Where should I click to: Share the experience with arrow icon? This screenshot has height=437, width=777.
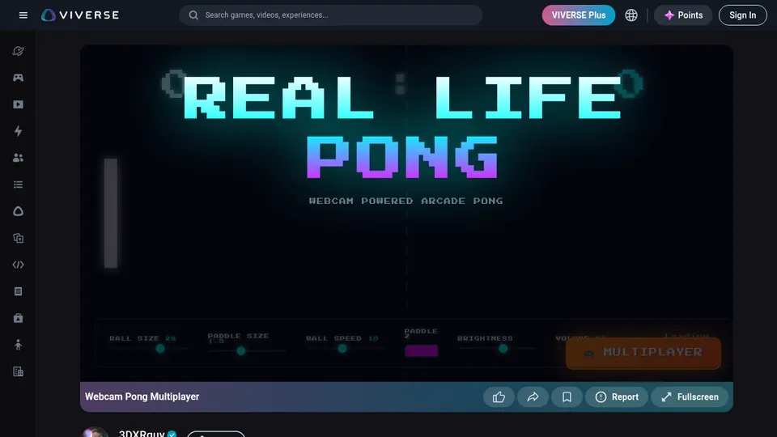(533, 397)
